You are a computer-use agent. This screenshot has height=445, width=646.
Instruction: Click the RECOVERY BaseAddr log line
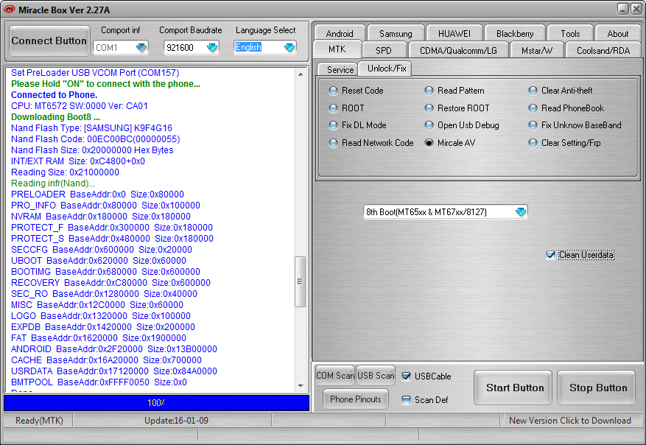pyautogui.click(x=110, y=283)
